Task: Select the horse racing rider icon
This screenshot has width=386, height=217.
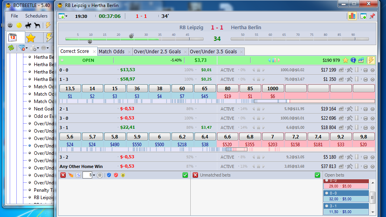Action: (28, 25)
